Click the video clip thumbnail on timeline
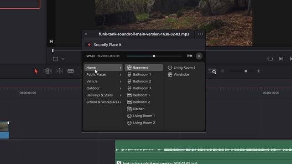Image resolution: width=292 pixels, height=164 pixels. point(5,127)
